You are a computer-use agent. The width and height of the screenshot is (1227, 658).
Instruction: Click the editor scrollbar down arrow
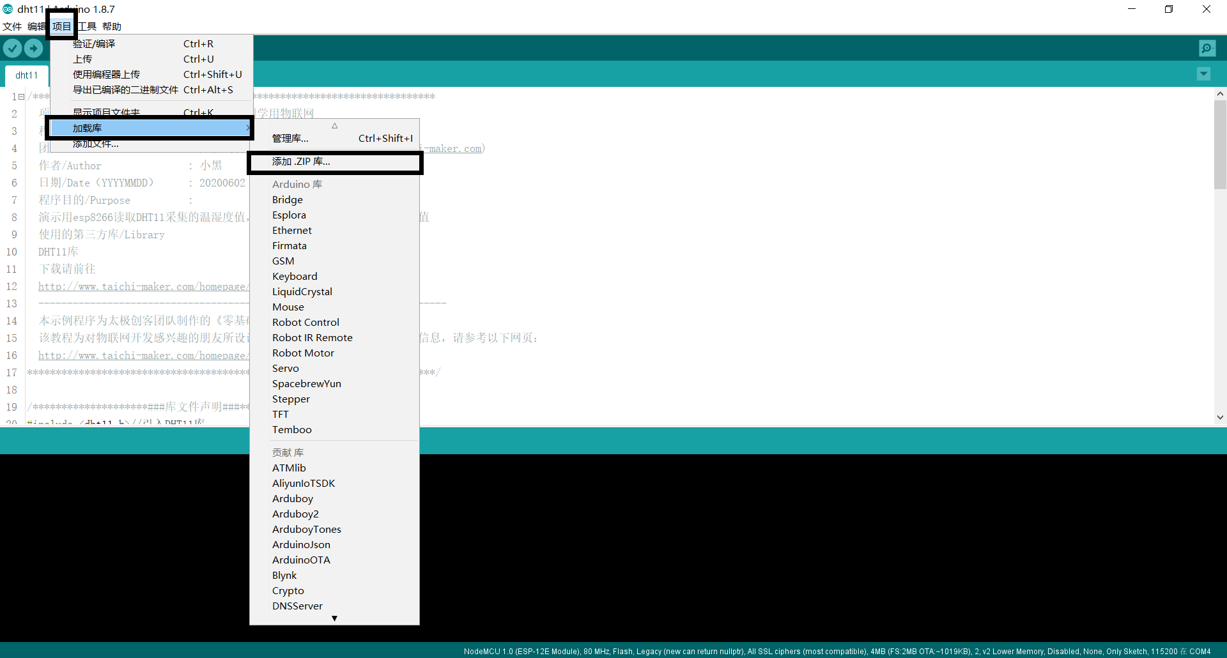(x=1220, y=417)
